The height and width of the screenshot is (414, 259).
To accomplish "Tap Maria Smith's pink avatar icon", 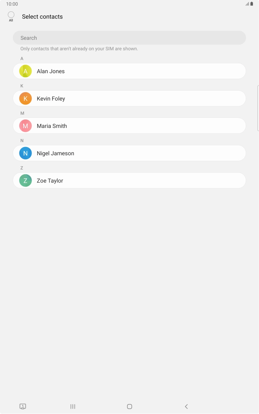I will pos(25,126).
